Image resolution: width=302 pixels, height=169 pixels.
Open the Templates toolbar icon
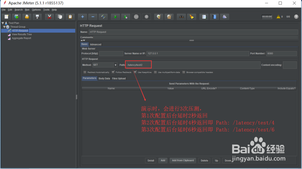point(17,17)
